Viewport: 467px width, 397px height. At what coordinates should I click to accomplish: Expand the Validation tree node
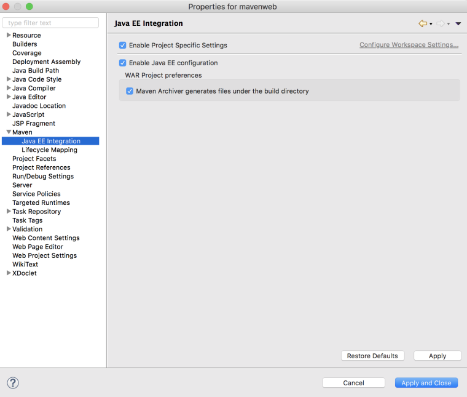pos(9,229)
